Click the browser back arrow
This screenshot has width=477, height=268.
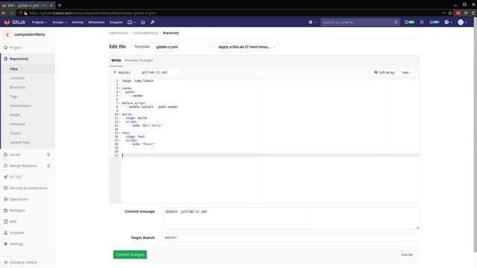click(4, 13)
